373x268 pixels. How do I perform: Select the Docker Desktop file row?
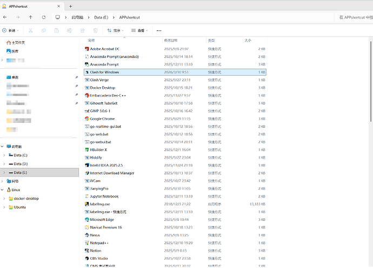[x=175, y=88]
